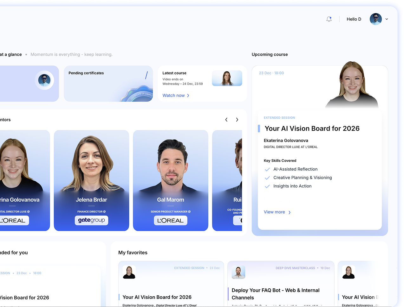Open the EXTENDED SESSION label on the course panel
Image resolution: width=404 pixels, height=307 pixels.
(x=279, y=117)
